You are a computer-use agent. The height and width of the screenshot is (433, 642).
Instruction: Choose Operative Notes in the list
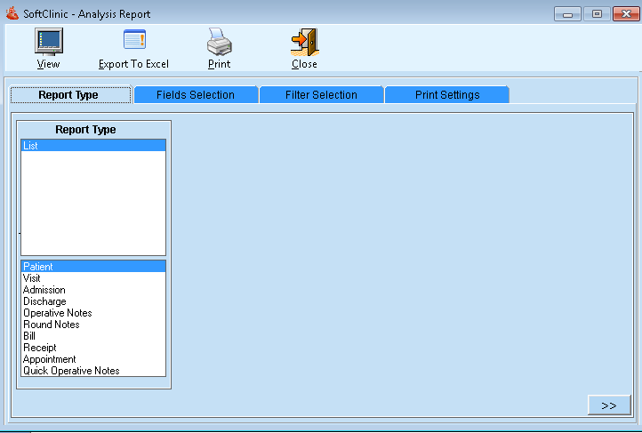93,313
